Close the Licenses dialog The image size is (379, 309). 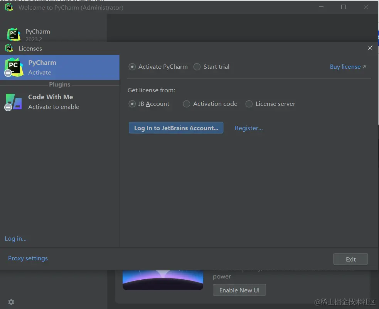370,48
